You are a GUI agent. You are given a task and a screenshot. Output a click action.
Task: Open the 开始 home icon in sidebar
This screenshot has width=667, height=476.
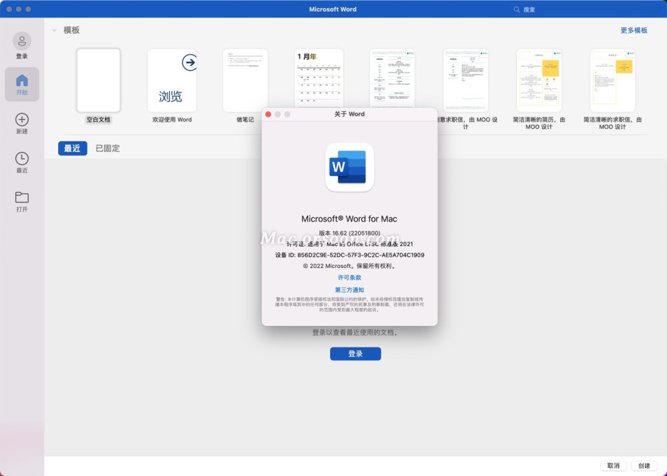click(x=23, y=80)
